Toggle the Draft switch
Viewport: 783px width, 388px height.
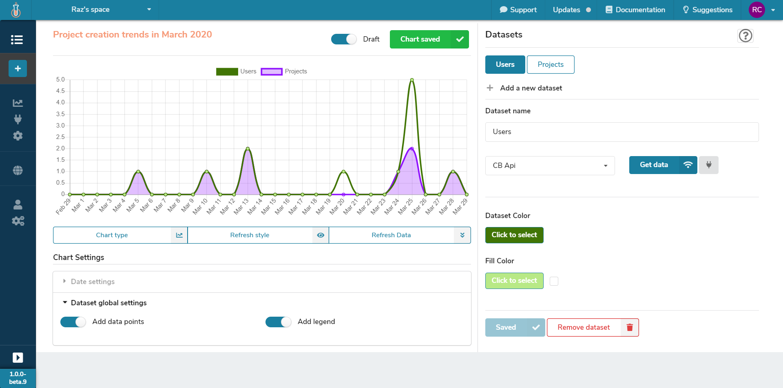click(x=343, y=39)
